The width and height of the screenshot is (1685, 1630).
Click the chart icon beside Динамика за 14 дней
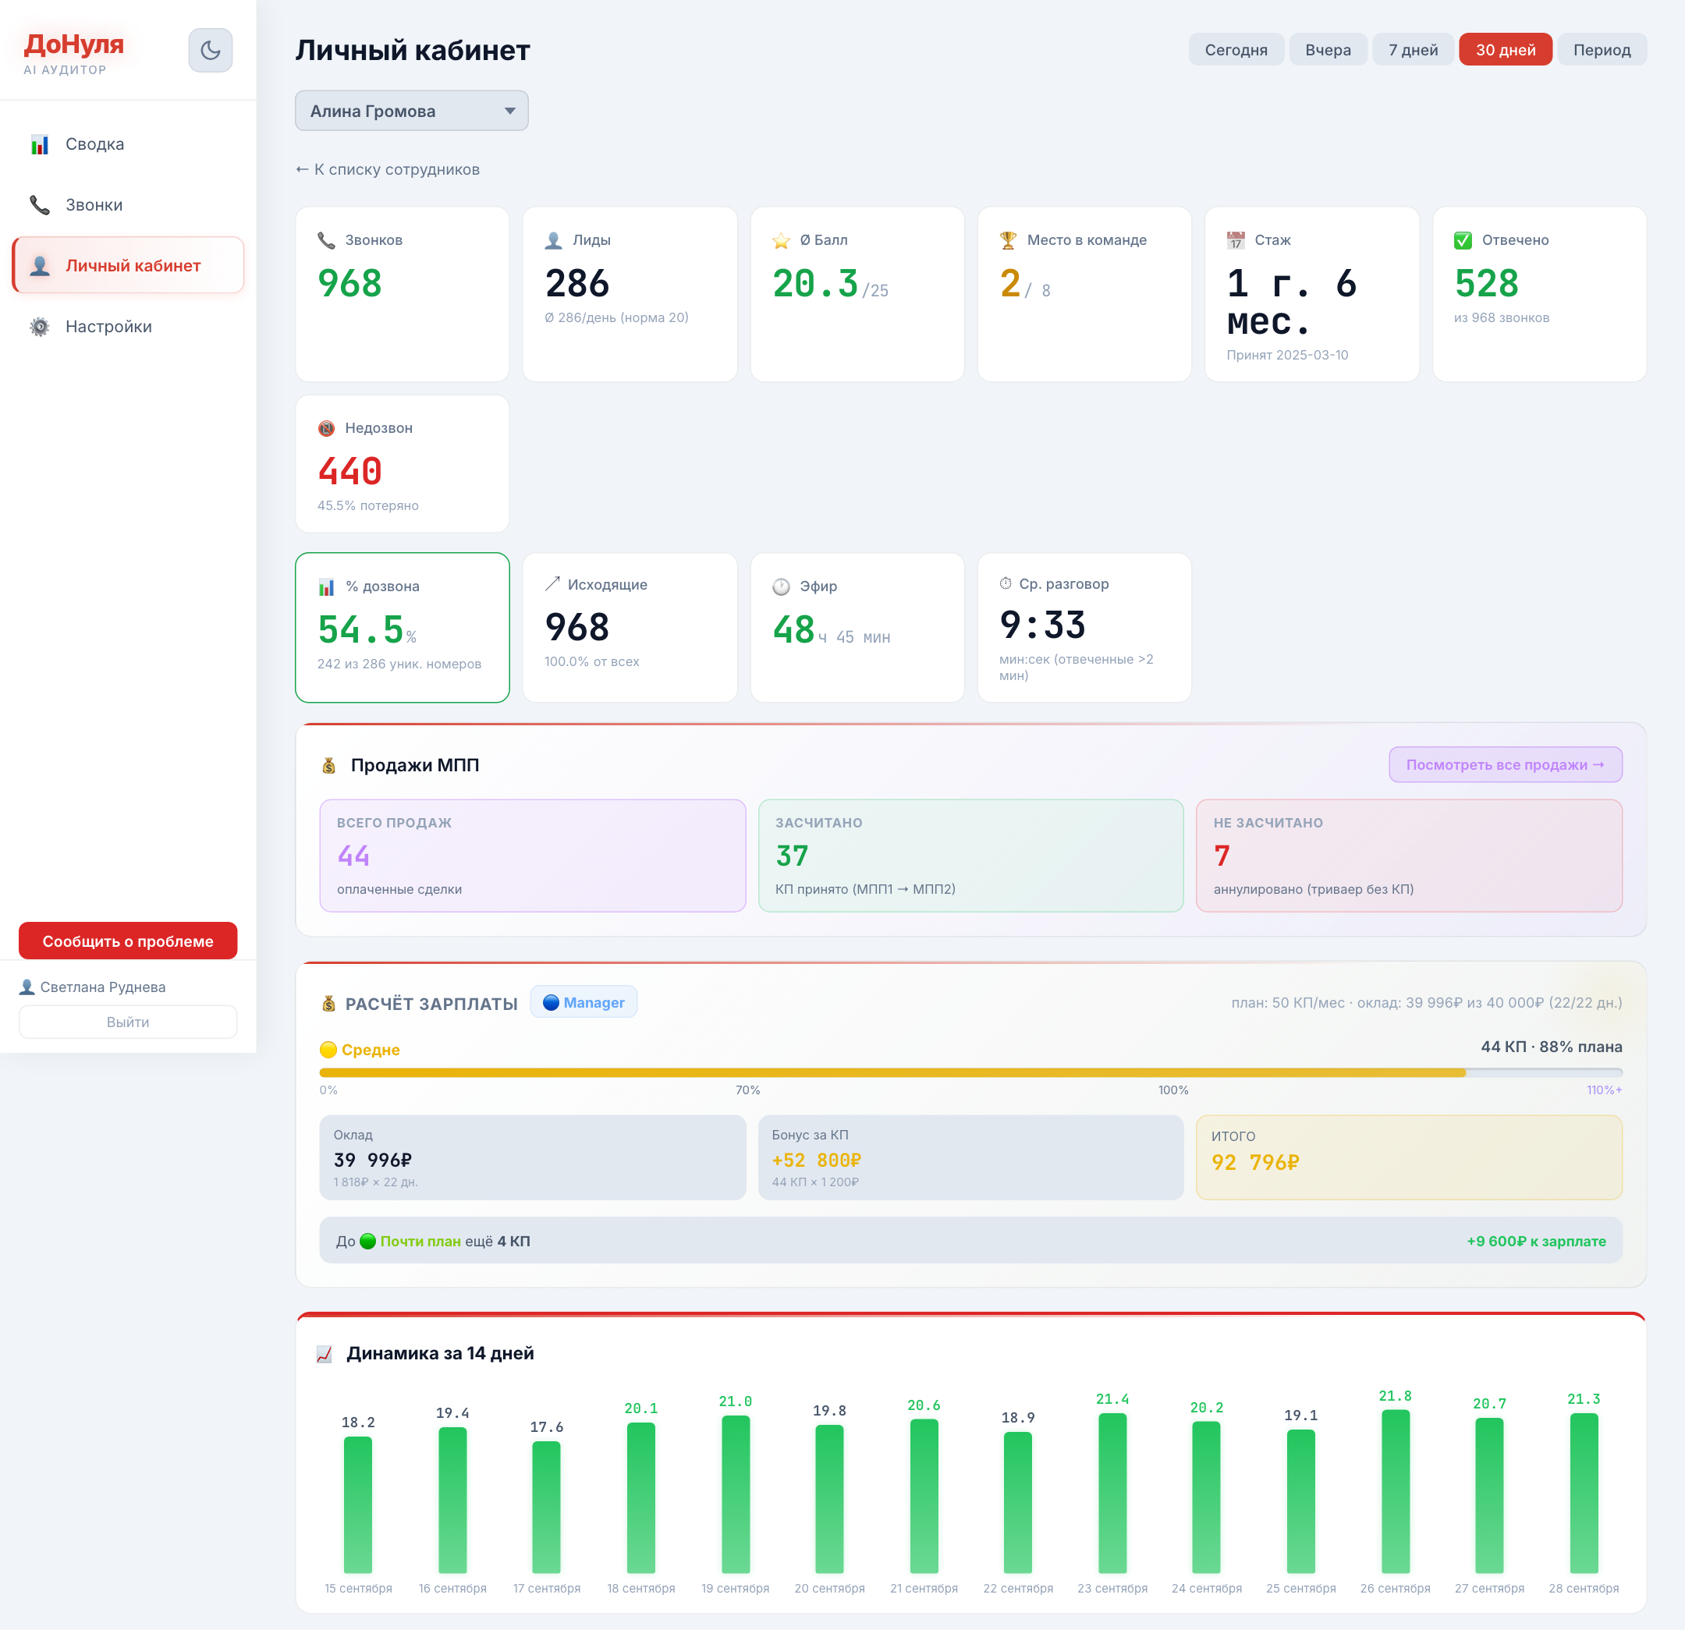[325, 1354]
